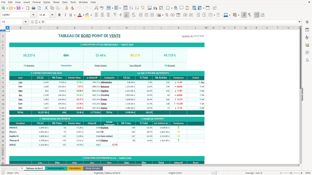Click the Draw Functions shapes icon

[x=215, y=8]
